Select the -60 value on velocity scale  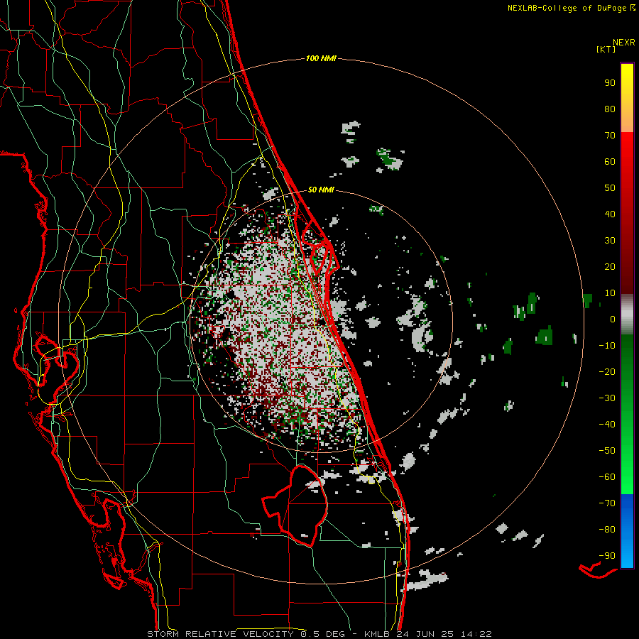(607, 477)
